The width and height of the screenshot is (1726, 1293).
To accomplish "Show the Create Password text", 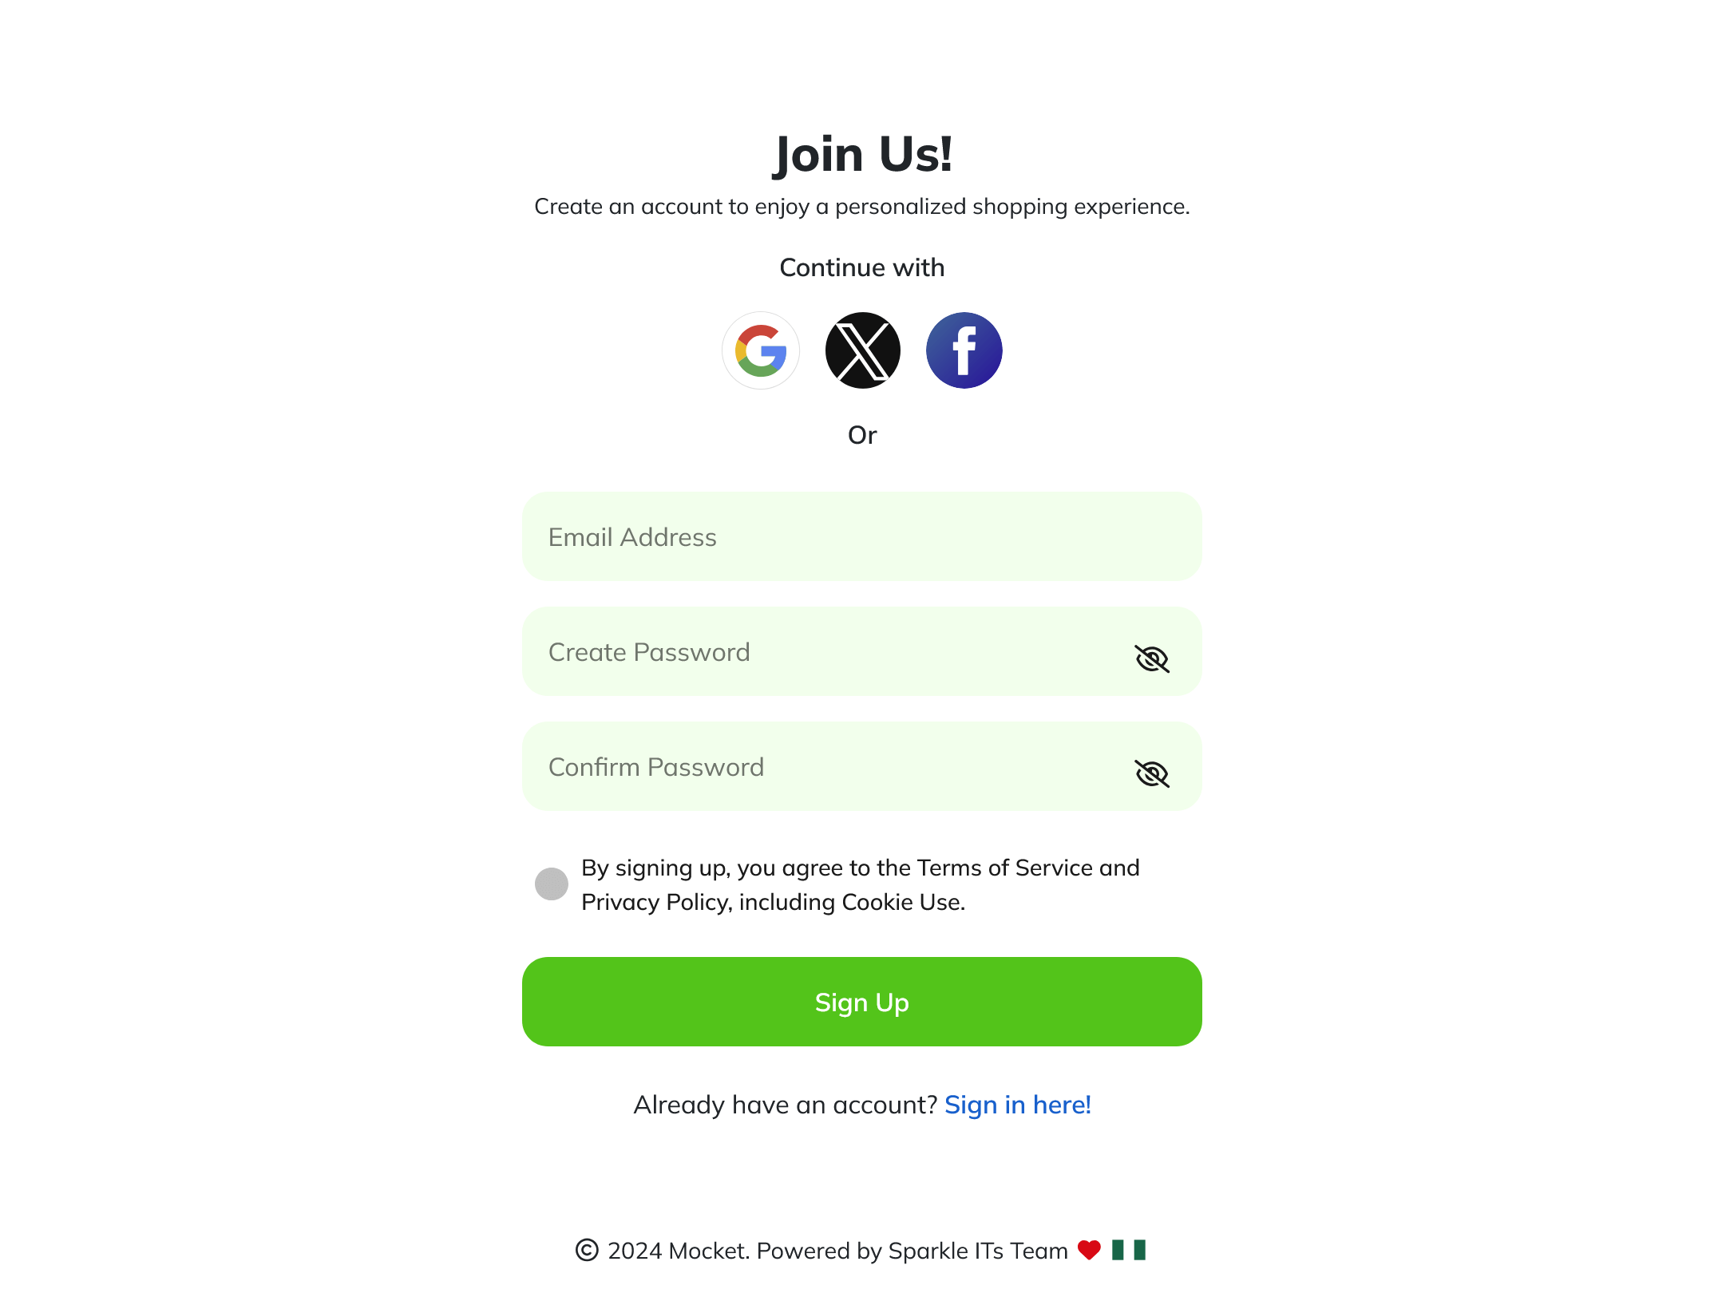I will click(1153, 658).
